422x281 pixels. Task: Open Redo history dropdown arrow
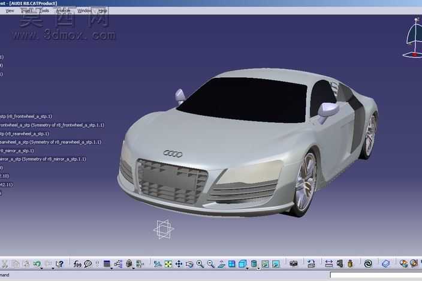53,268
